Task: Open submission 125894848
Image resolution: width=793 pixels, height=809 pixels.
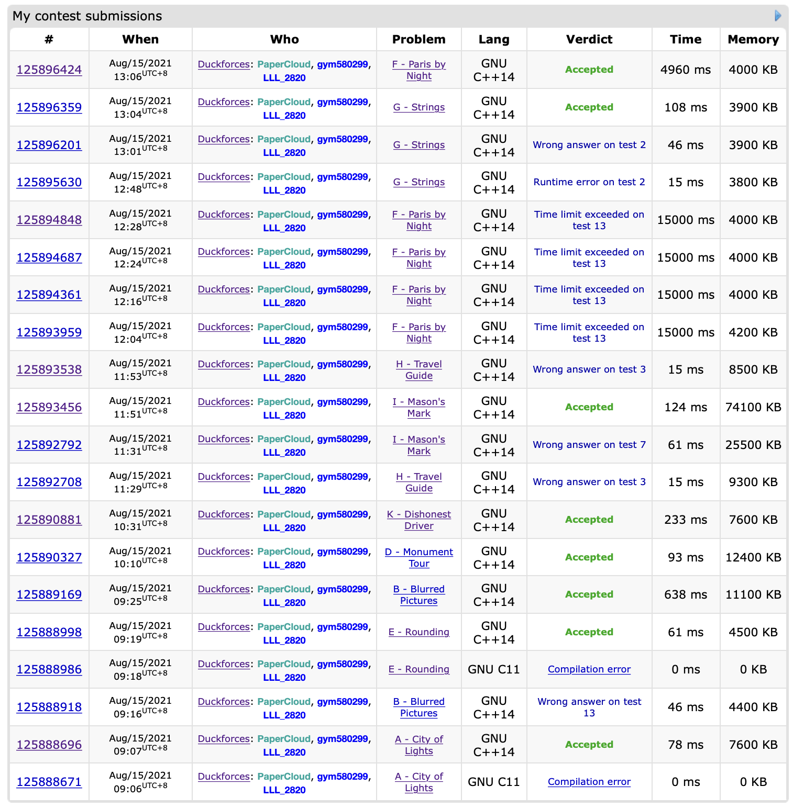Action: click(x=49, y=220)
